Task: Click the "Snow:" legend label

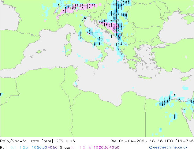Action: [65, 148]
